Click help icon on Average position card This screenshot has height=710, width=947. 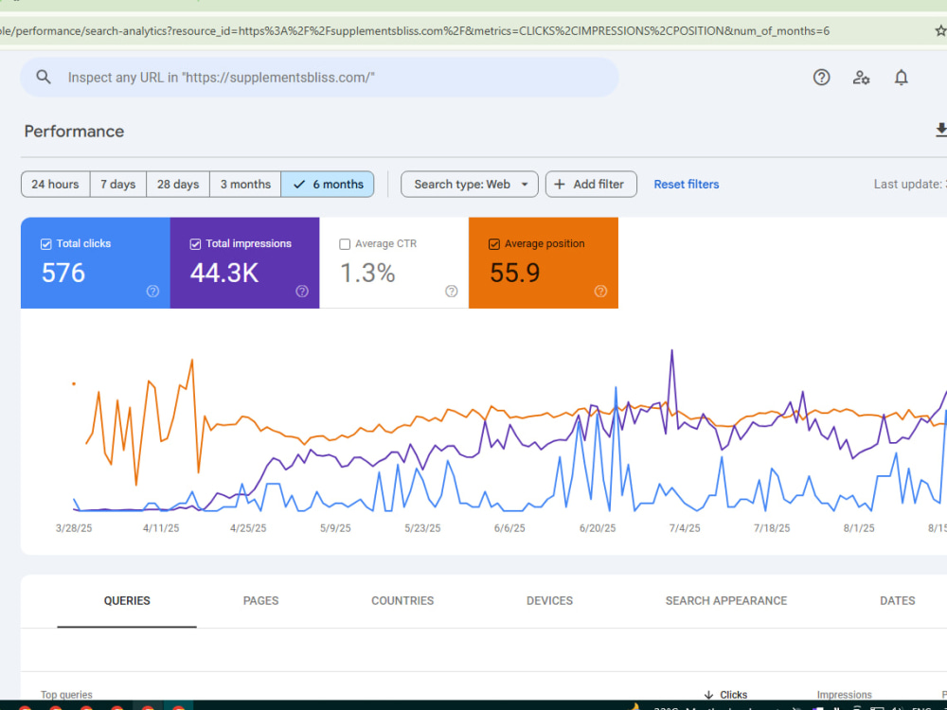pos(600,291)
